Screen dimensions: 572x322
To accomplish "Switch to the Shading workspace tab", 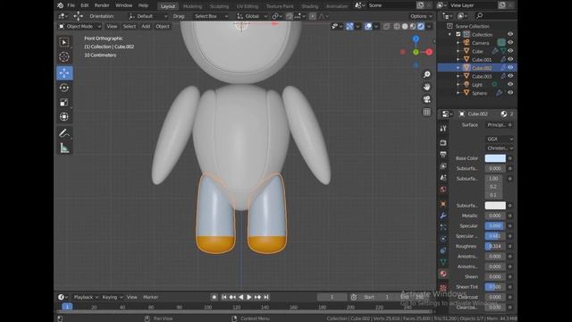I will 310,6.
